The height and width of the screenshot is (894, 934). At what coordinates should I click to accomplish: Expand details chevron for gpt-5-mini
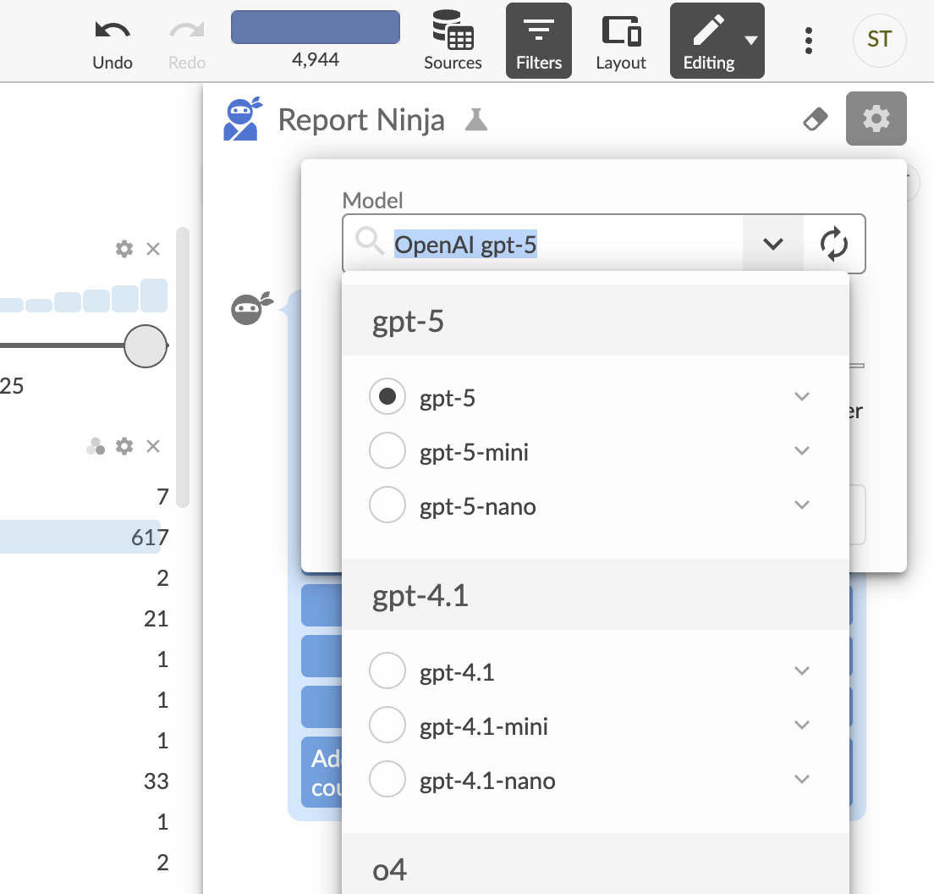802,450
